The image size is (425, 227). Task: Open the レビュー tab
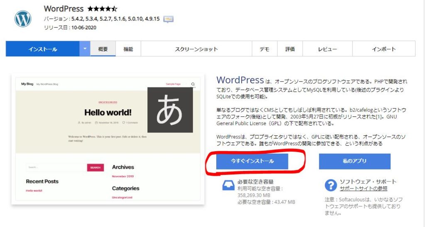327,49
